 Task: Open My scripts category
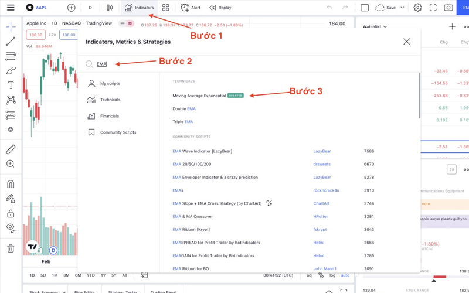point(104,83)
